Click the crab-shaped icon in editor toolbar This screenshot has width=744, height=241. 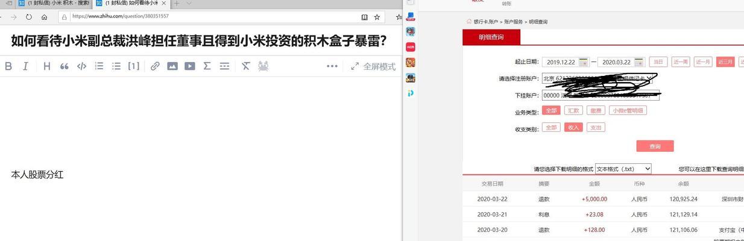pyautogui.click(x=263, y=66)
